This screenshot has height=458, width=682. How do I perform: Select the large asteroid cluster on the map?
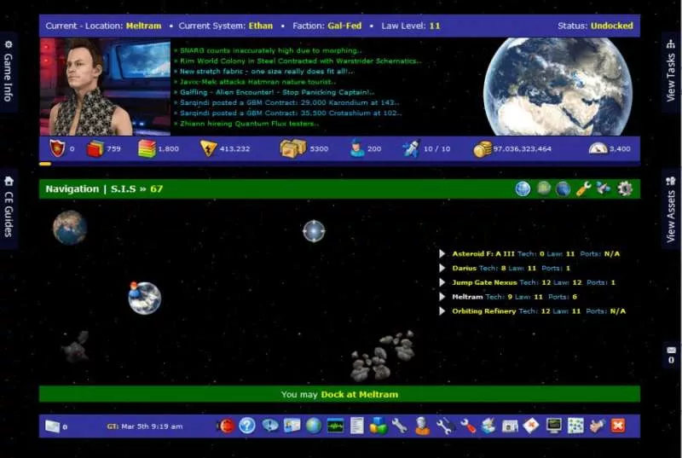(383, 356)
